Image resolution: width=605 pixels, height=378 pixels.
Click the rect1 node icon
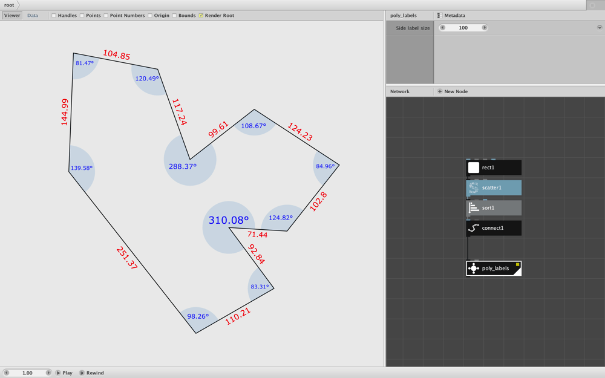[x=474, y=168]
